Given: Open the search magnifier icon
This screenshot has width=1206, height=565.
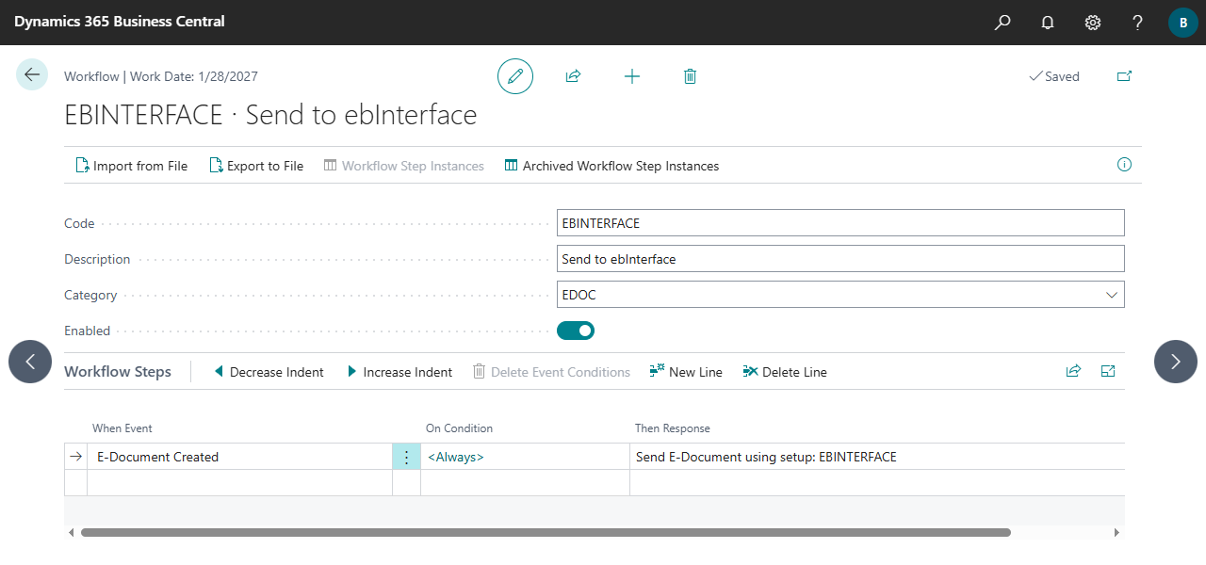Looking at the screenshot, I should tap(1002, 23).
